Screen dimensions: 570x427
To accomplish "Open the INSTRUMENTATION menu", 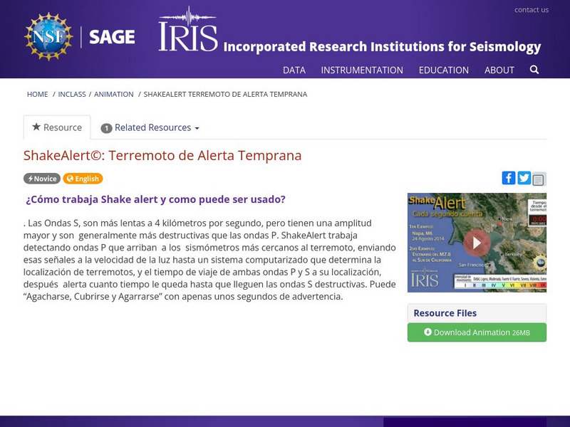I will pos(362,70).
